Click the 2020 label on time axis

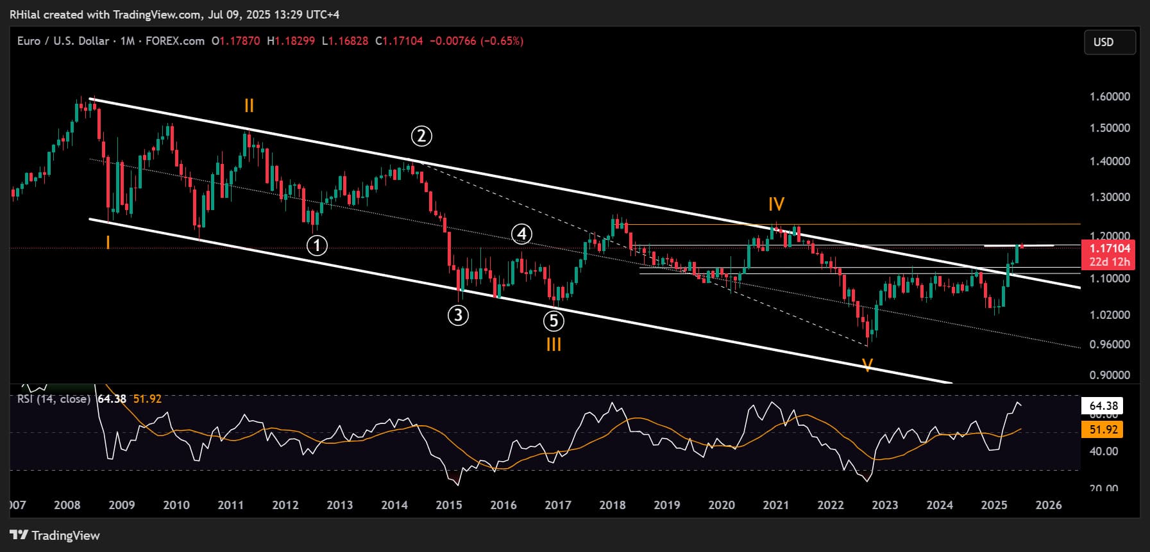(x=722, y=505)
